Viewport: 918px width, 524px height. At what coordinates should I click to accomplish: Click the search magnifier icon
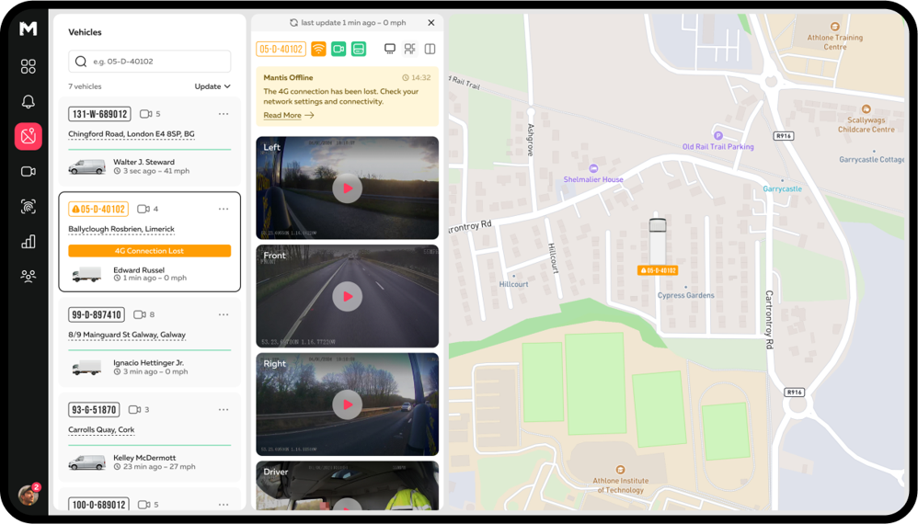[x=81, y=62]
